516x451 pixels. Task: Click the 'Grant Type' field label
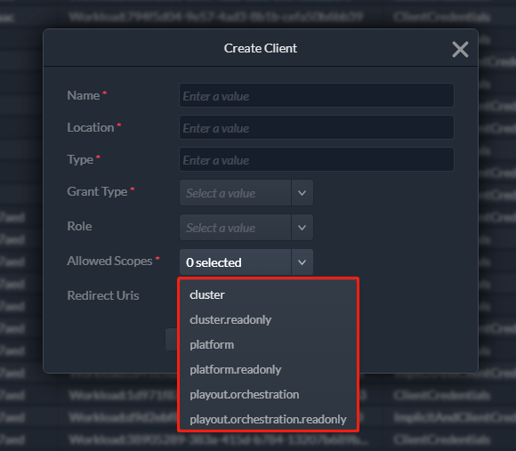97,191
